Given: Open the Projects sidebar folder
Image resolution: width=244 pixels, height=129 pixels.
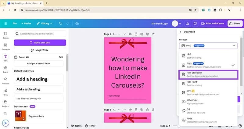Looking at the screenshot, I should [x=5, y=104].
